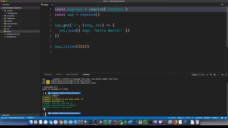
Task: Expand the middleware folder
Action: coord(20,18)
